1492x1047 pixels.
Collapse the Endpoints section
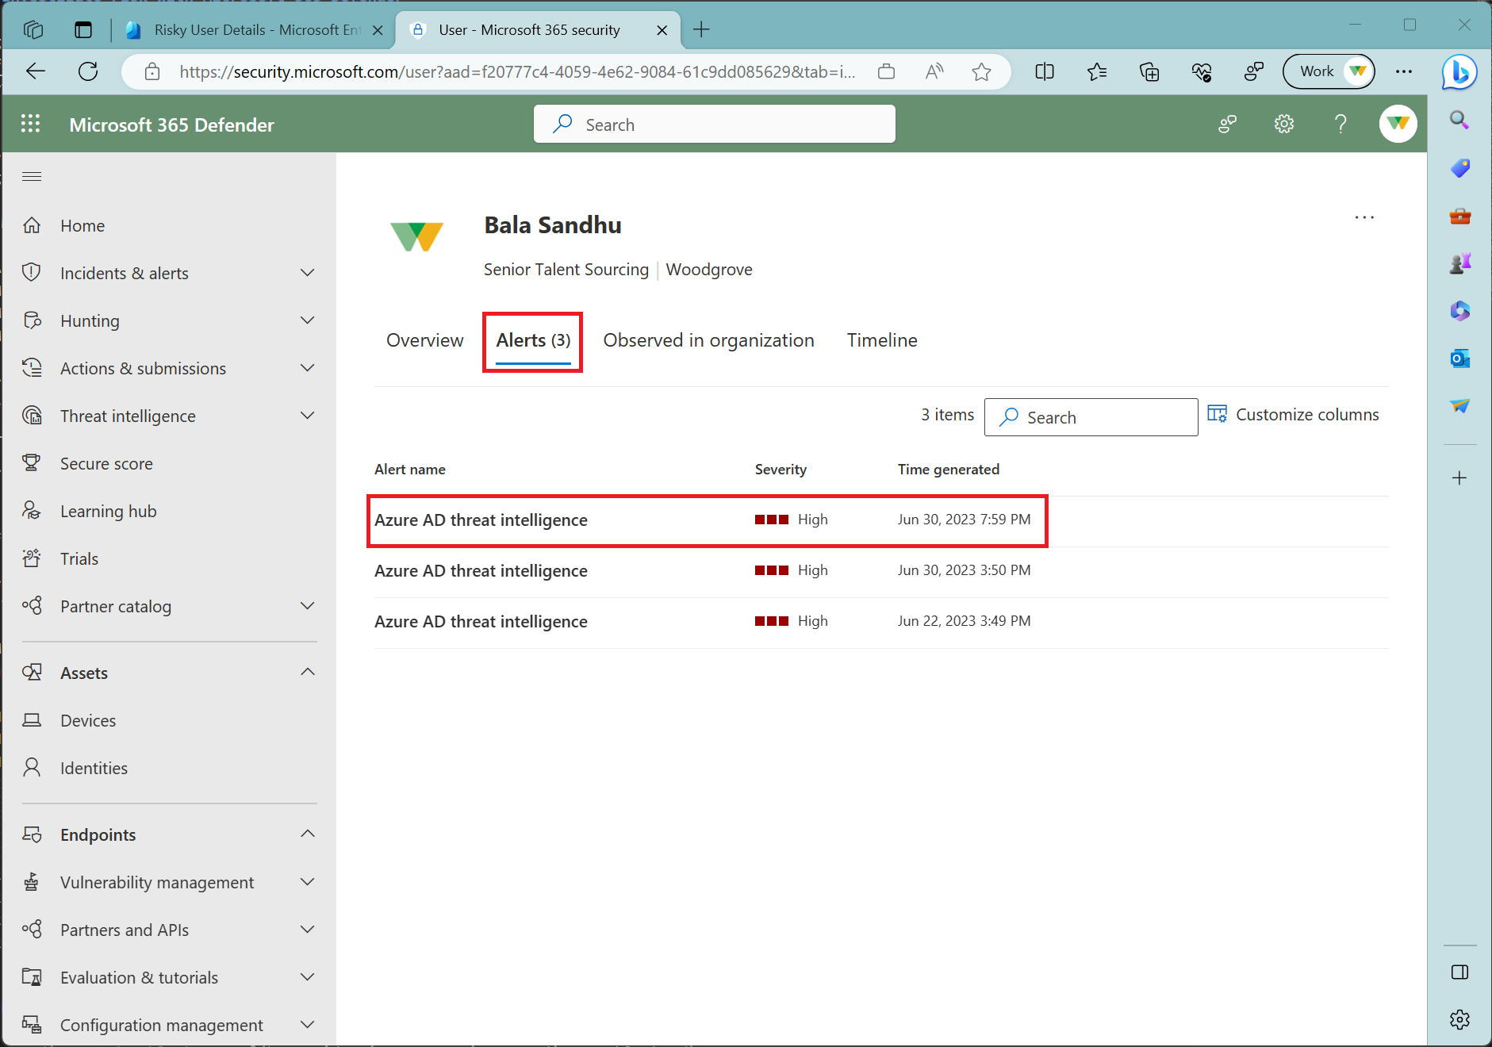pyautogui.click(x=308, y=834)
